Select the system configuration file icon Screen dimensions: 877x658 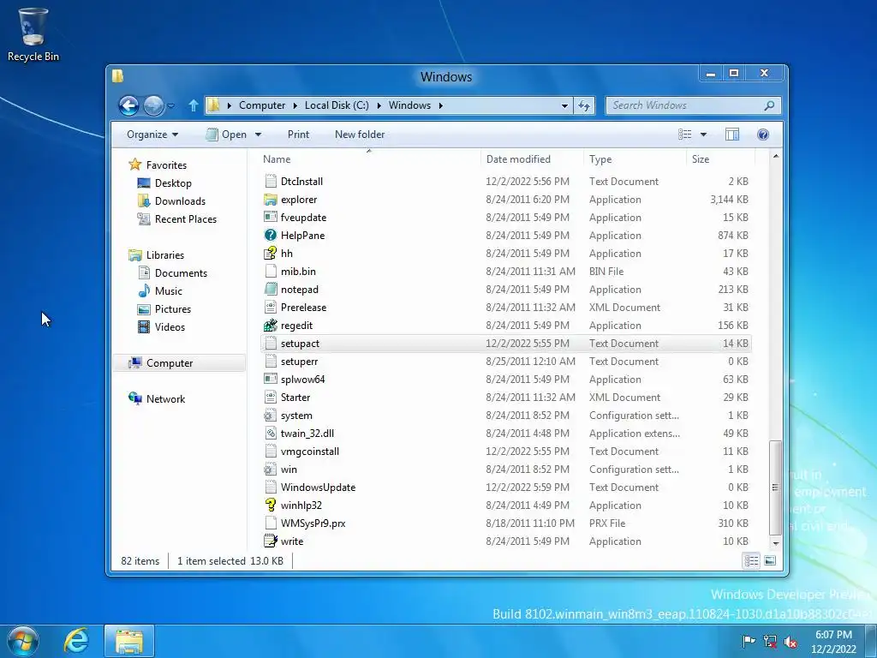[x=270, y=416]
